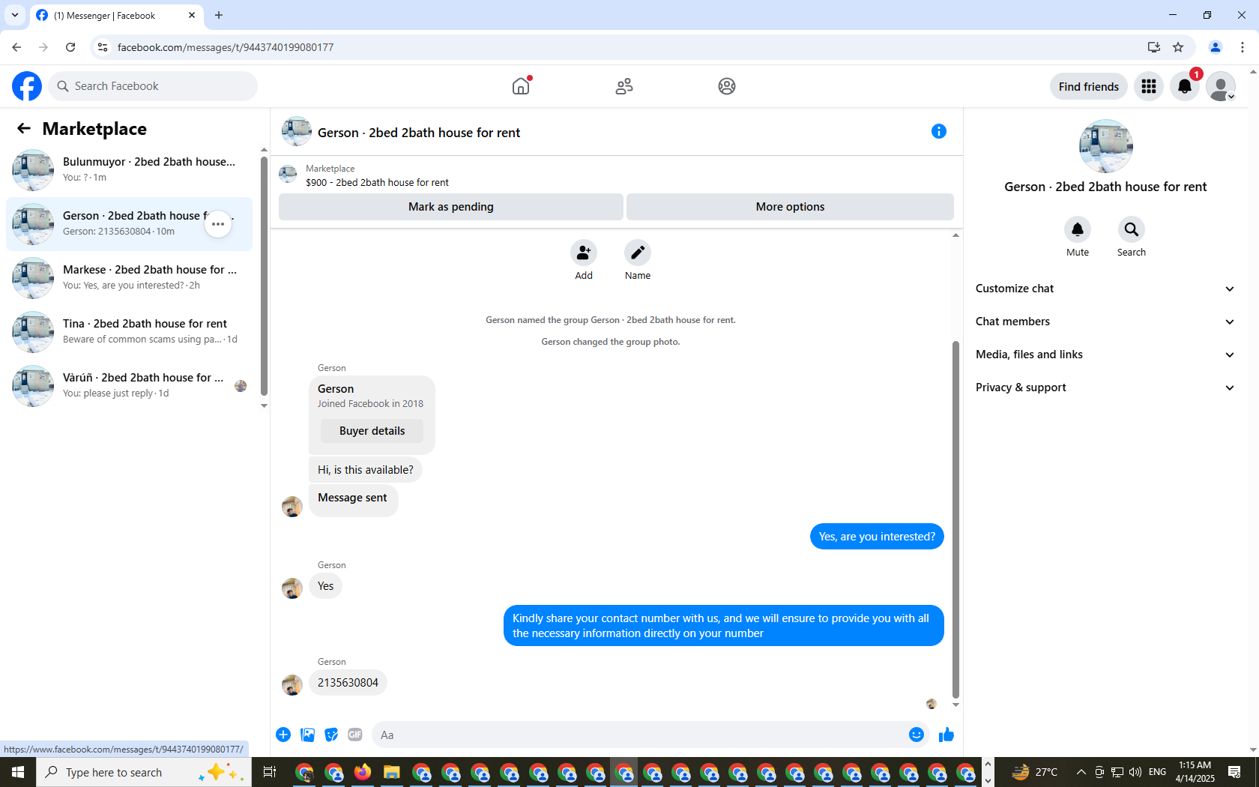Image resolution: width=1259 pixels, height=787 pixels.
Task: Choose a sticker icon in composer
Action: 331,735
